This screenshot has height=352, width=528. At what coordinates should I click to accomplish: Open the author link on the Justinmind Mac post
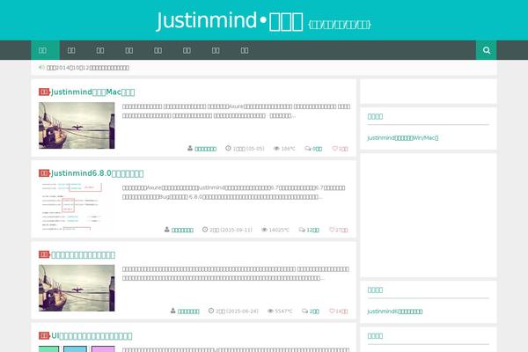coord(205,149)
